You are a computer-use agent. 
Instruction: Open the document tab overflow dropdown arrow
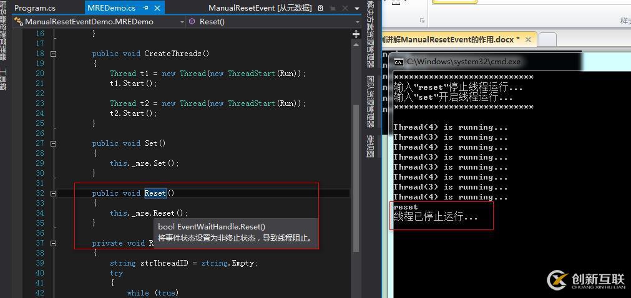click(x=357, y=9)
